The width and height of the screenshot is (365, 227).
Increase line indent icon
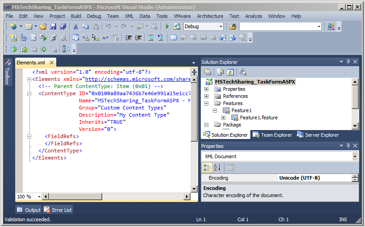point(138,38)
